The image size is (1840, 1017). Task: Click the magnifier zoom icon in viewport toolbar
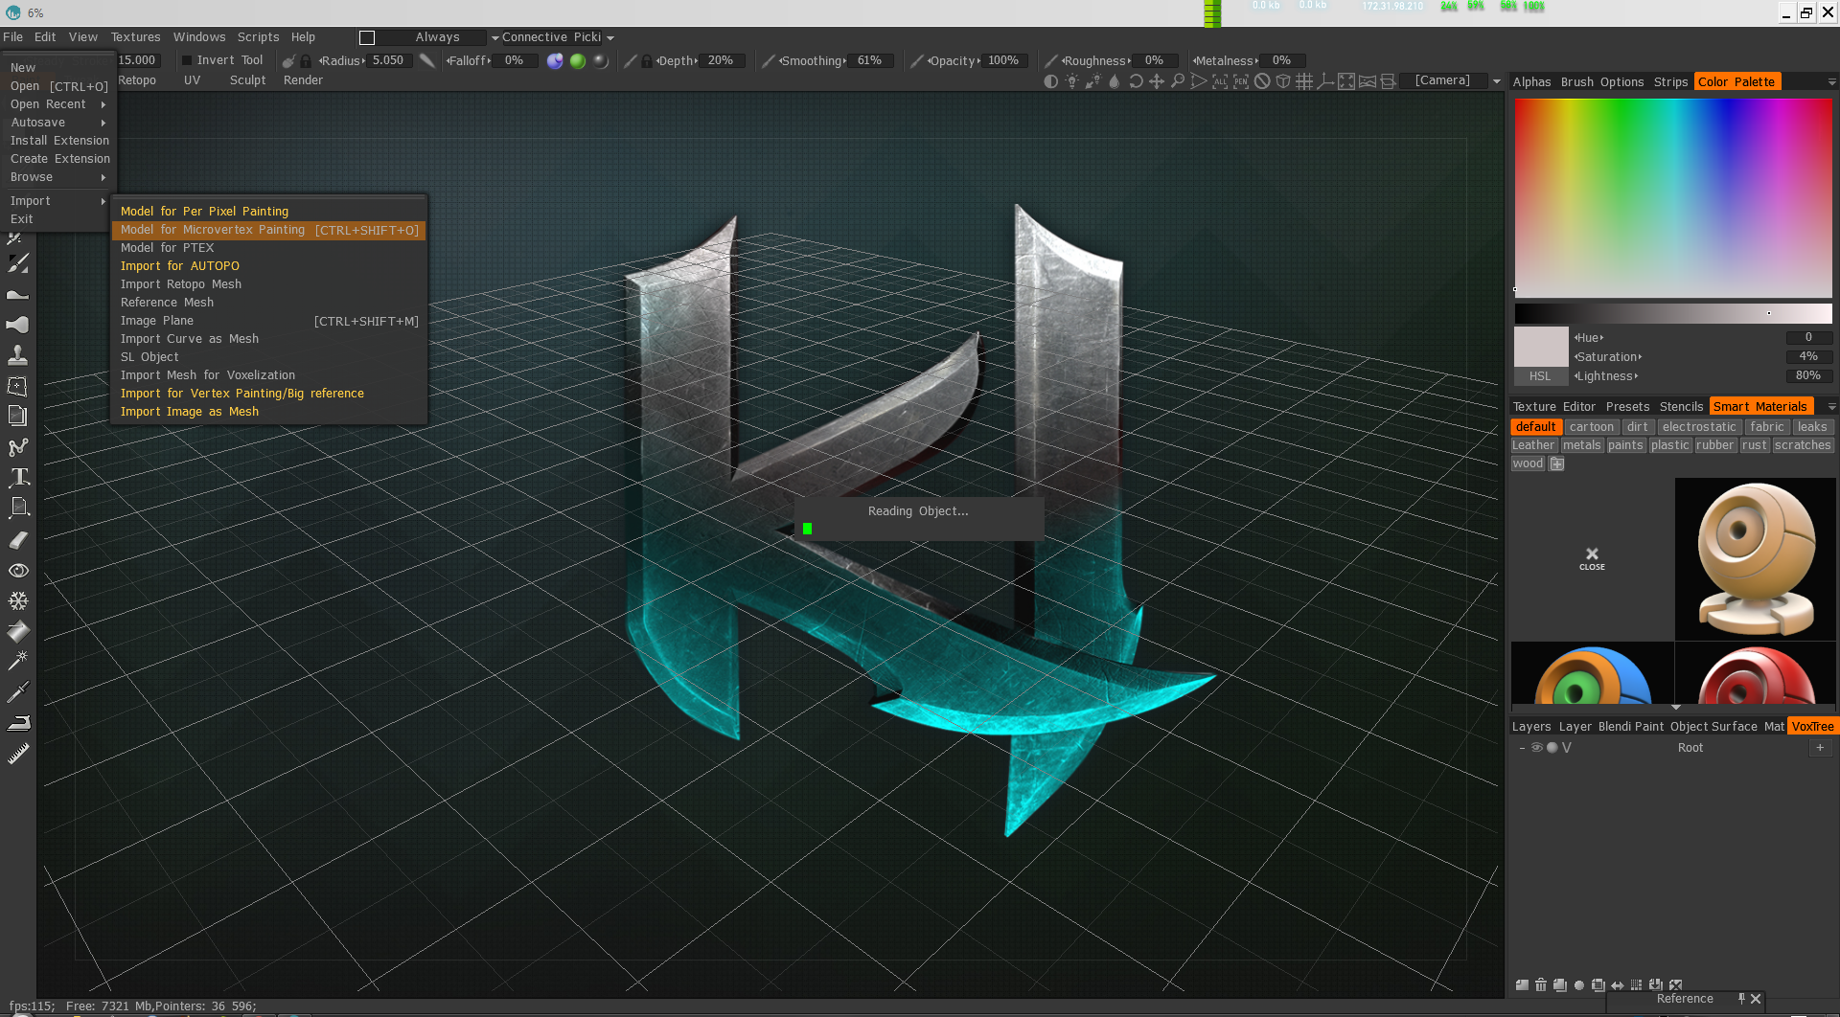1178,81
